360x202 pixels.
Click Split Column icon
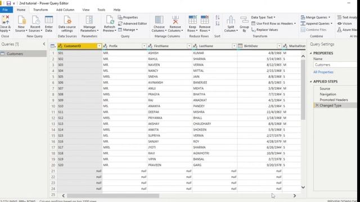[231, 20]
